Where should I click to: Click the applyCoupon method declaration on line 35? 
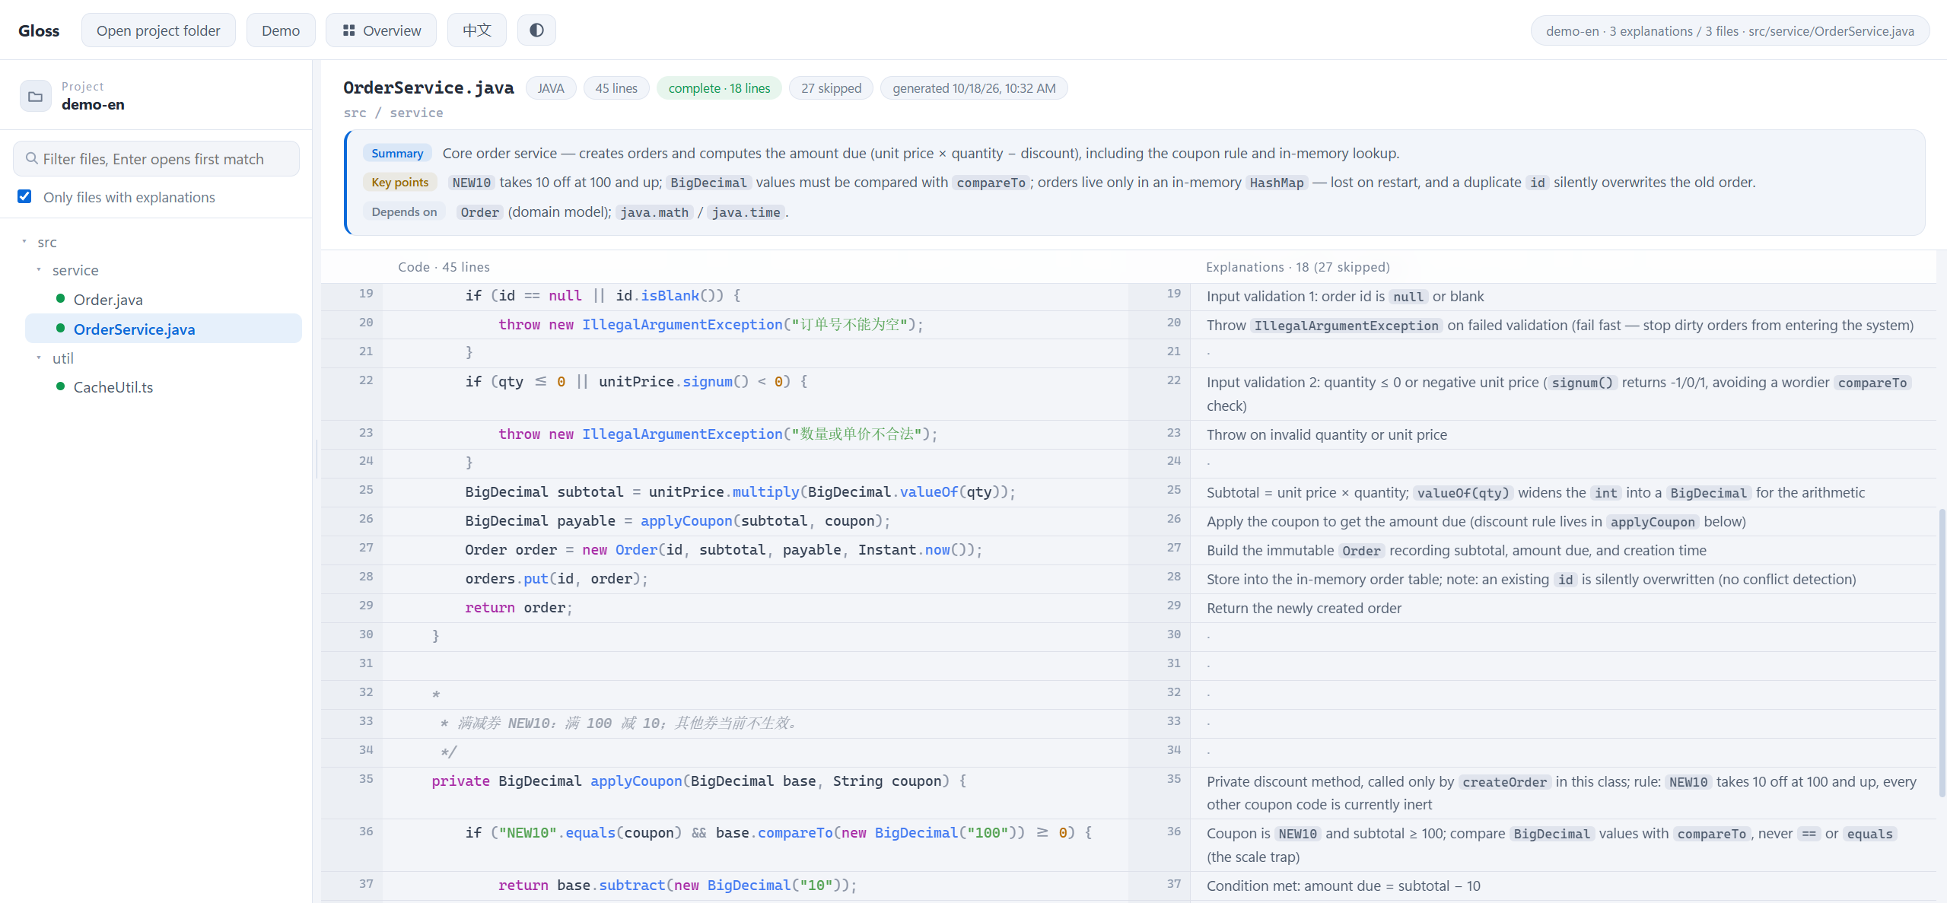pyautogui.click(x=698, y=781)
